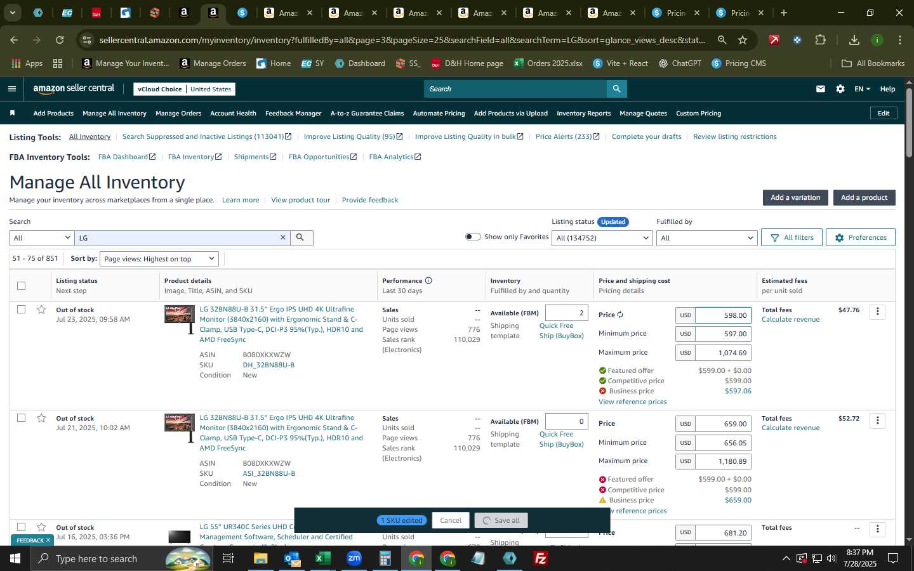
Task: Click SKU link DH_32BN88U-B
Action: click(x=268, y=365)
